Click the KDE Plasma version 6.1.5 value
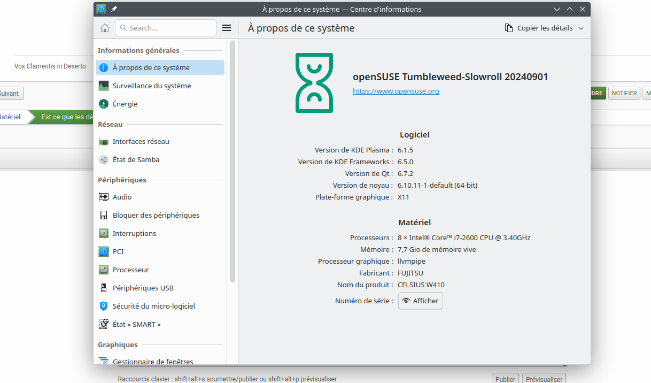 [406, 150]
